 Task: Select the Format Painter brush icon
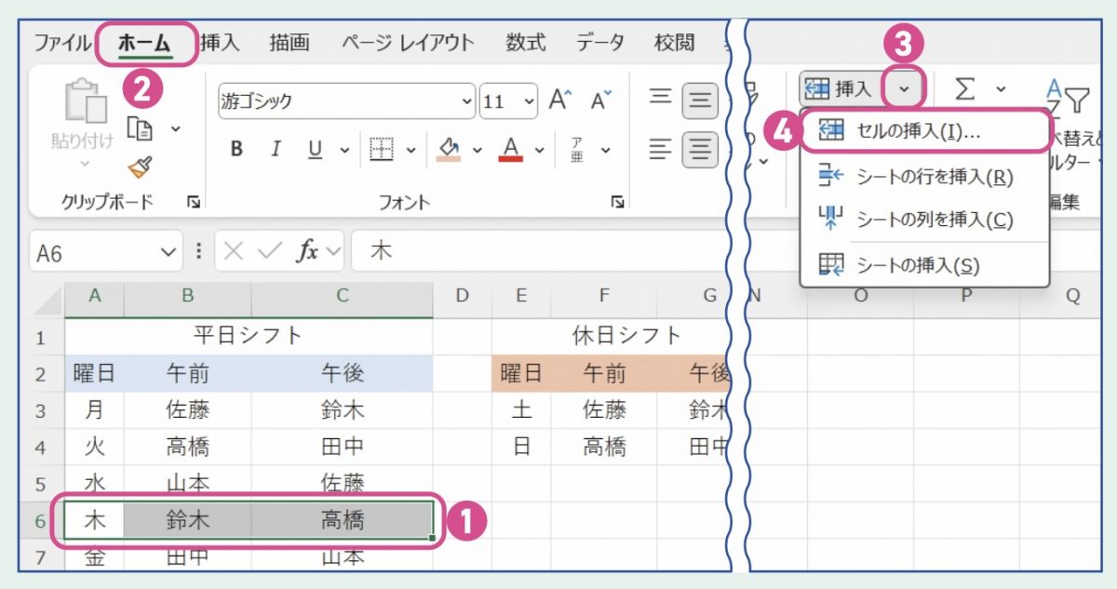click(x=141, y=167)
